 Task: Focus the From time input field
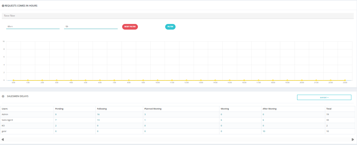33,27
